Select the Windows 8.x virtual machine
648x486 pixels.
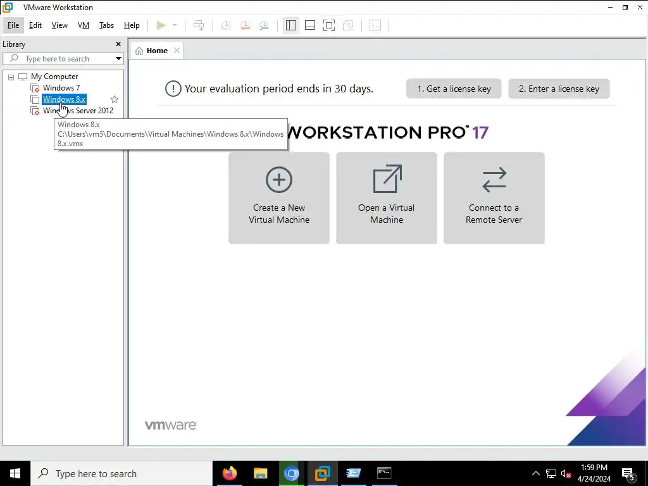pos(64,99)
